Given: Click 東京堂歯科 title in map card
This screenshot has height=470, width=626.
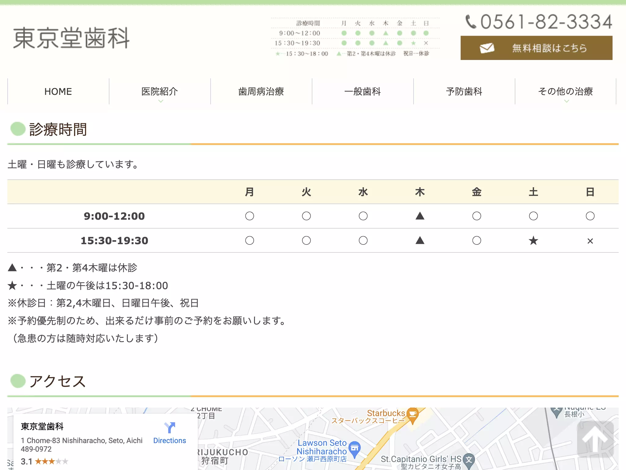Looking at the screenshot, I should 42,426.
